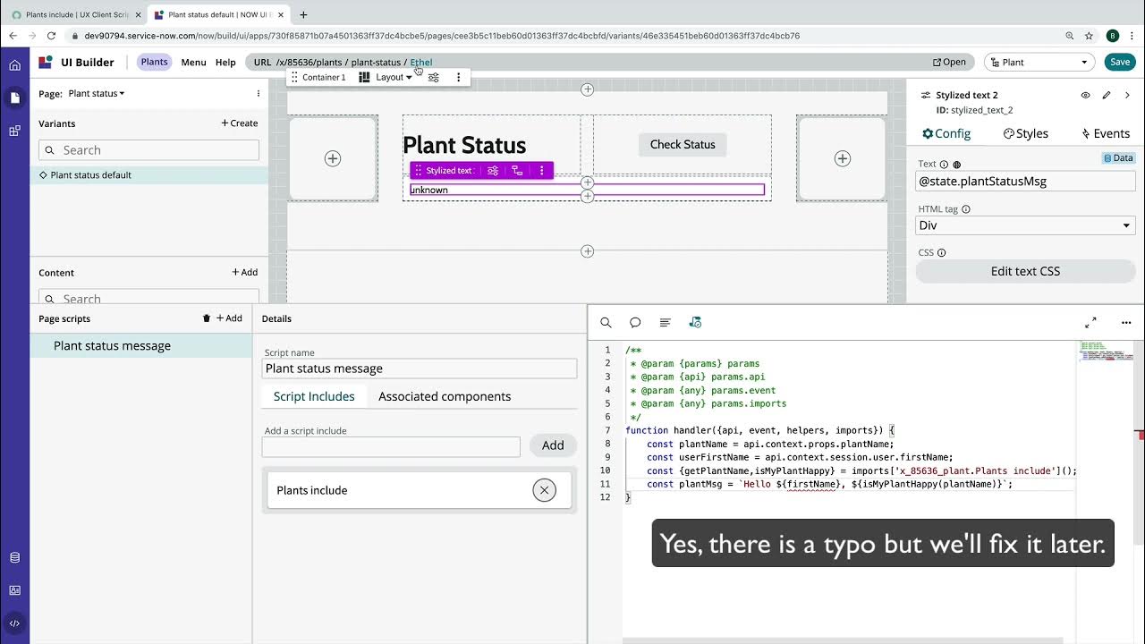This screenshot has width=1145, height=644.
Task: Select the Plant status message page script
Action: pos(141,346)
